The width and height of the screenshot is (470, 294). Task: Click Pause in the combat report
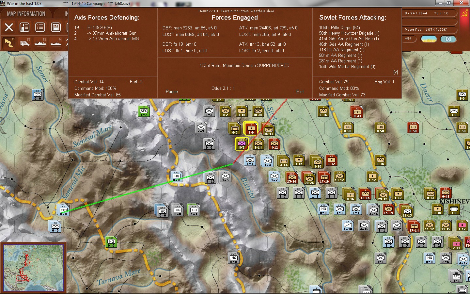coord(172,92)
